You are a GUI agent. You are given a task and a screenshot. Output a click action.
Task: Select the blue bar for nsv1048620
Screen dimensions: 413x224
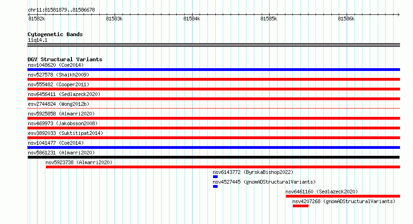tap(213, 70)
